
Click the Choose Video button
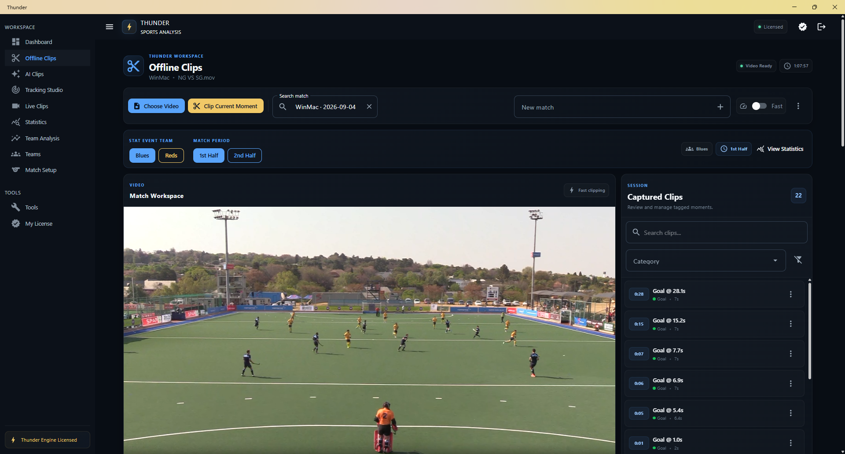156,106
